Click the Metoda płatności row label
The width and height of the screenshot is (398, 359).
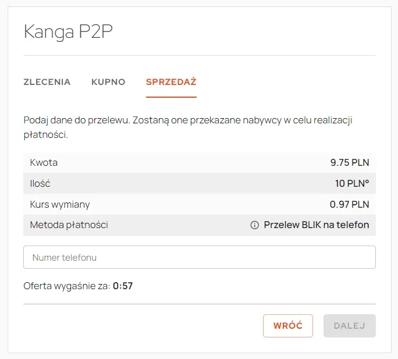[69, 225]
